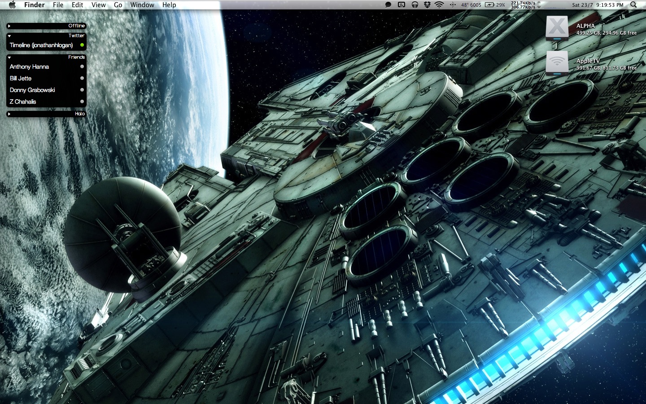Open the Window menu
The width and height of the screenshot is (646, 404).
point(142,4)
